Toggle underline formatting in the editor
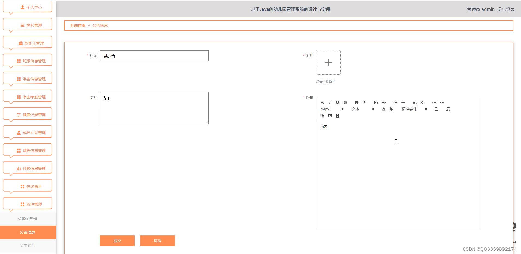 (x=337, y=103)
